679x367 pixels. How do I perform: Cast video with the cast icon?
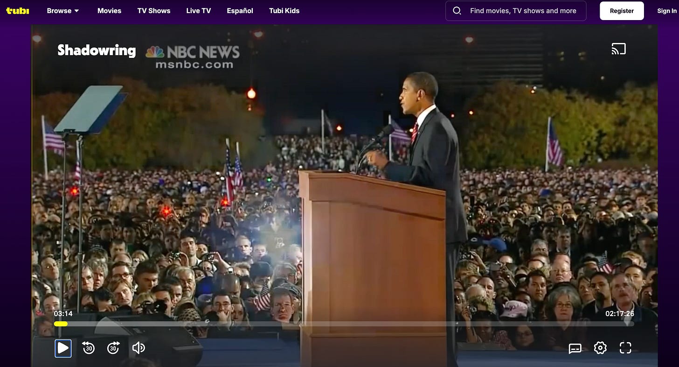618,49
